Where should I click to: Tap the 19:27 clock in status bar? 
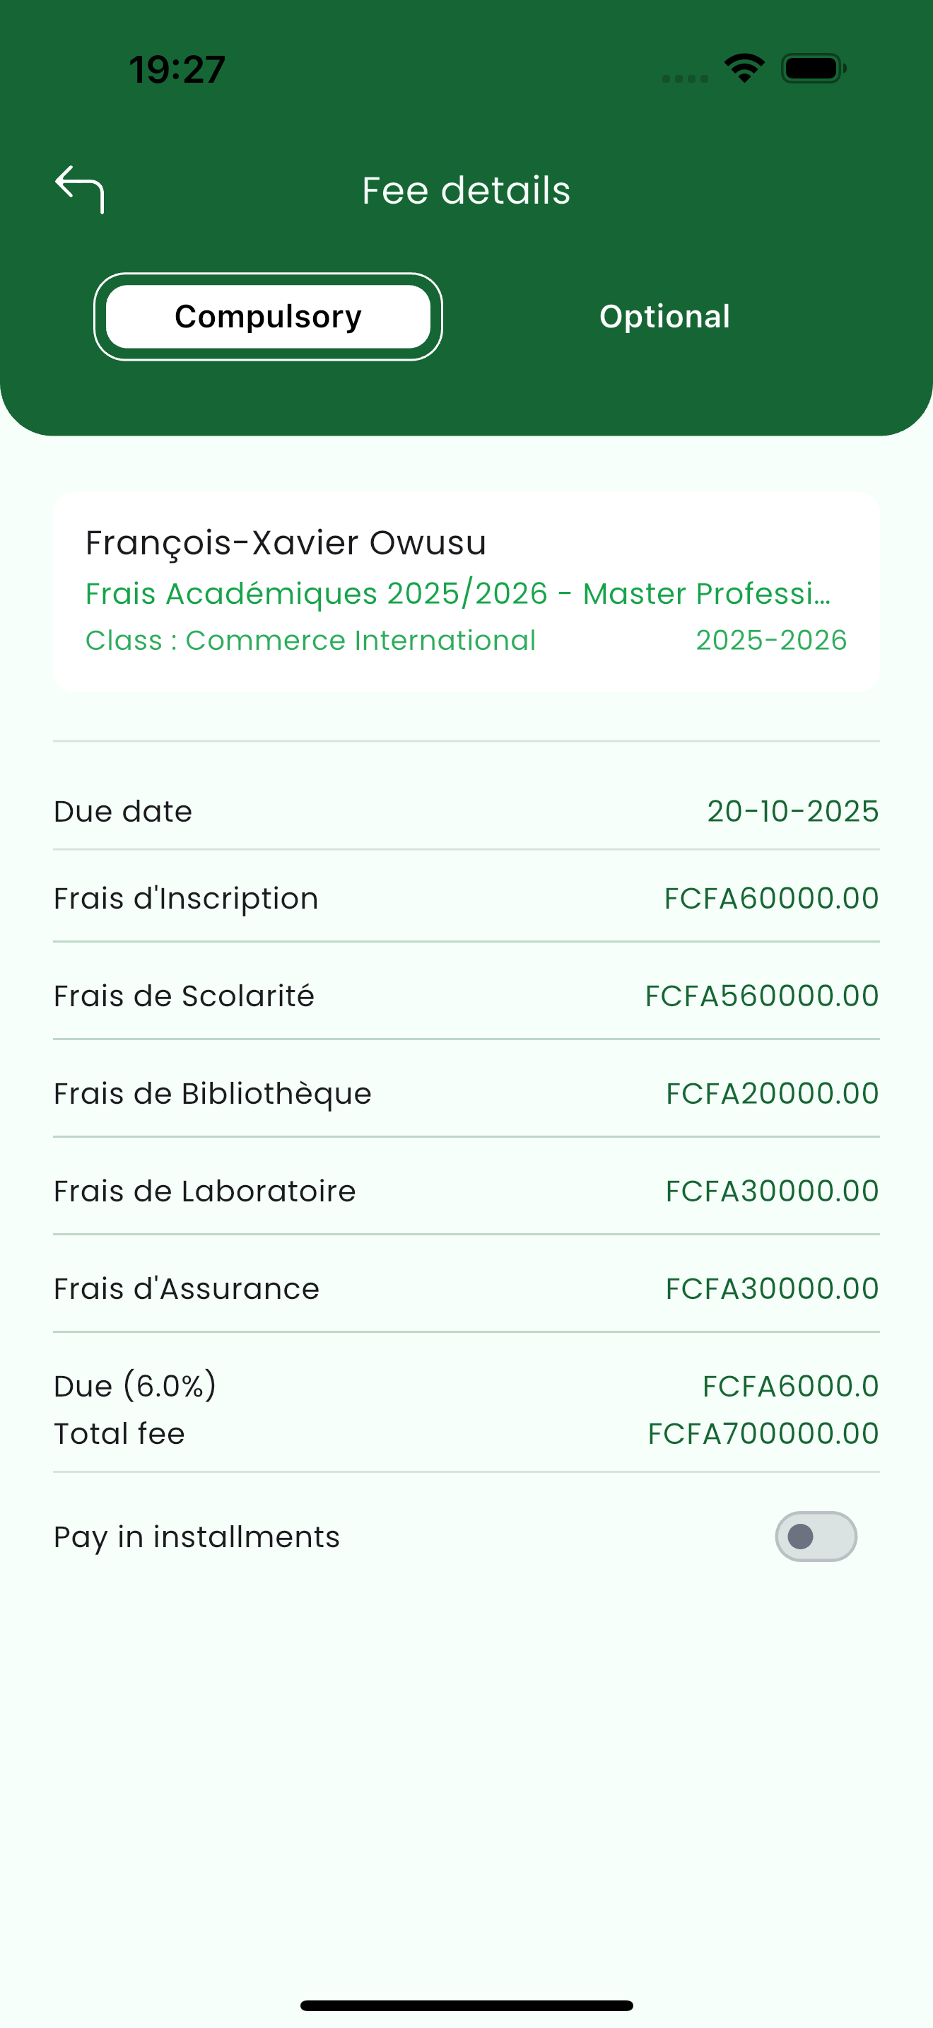click(x=177, y=69)
